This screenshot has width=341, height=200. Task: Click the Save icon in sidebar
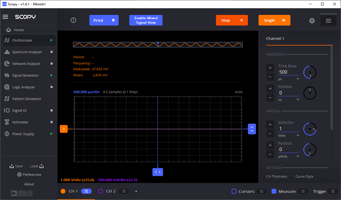tap(11, 166)
